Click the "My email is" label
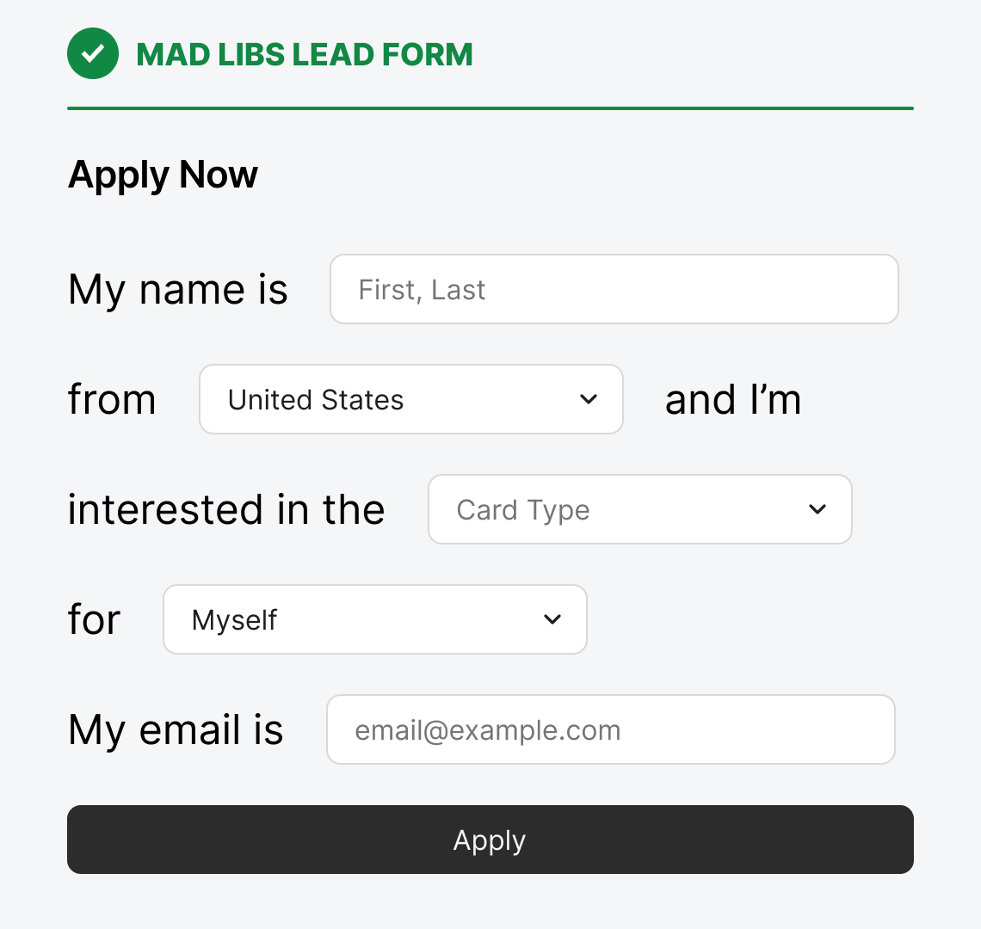The width and height of the screenshot is (981, 929). pyautogui.click(x=176, y=729)
